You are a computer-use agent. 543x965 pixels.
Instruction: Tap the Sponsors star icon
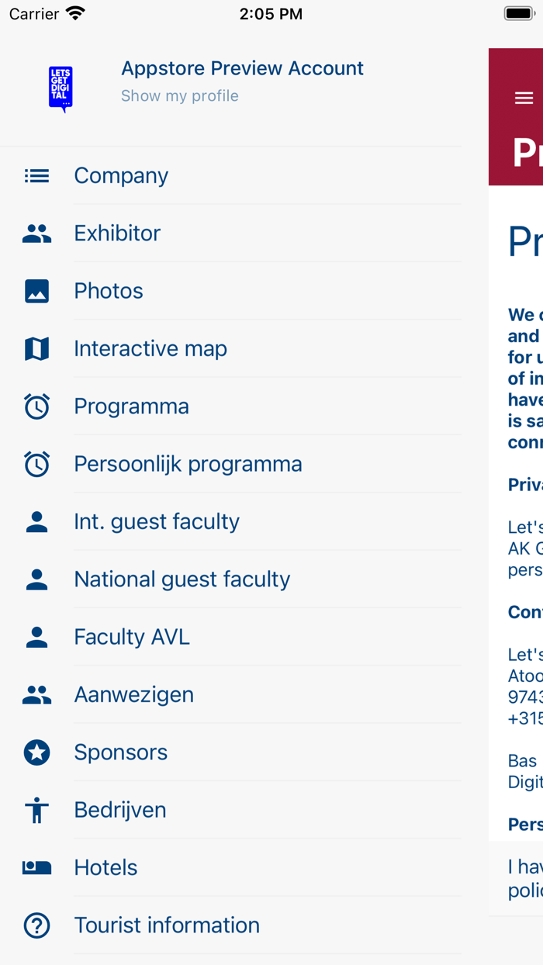[36, 752]
